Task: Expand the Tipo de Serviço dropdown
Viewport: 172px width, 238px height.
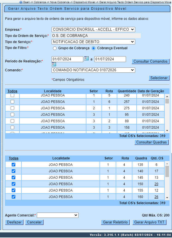Action: pyautogui.click(x=93, y=42)
